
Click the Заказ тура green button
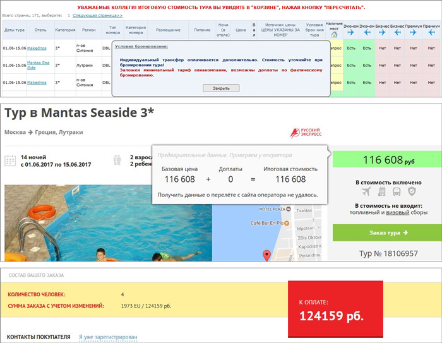387,232
